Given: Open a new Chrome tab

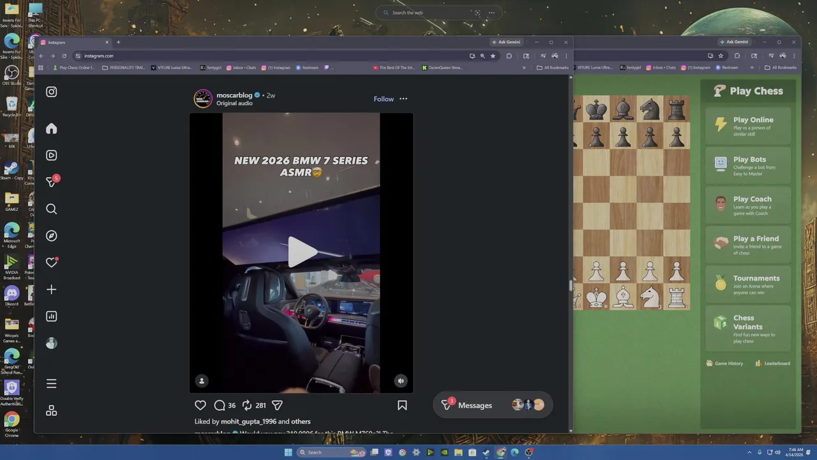Looking at the screenshot, I should [118, 42].
